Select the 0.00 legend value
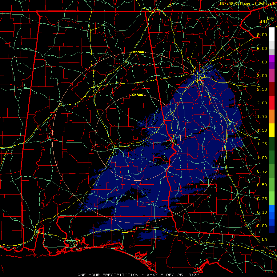277x277 pixels. click(262, 226)
